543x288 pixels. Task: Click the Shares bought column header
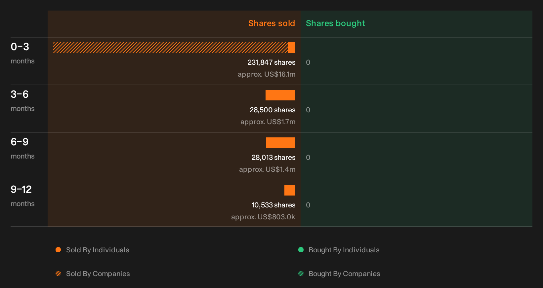click(335, 23)
